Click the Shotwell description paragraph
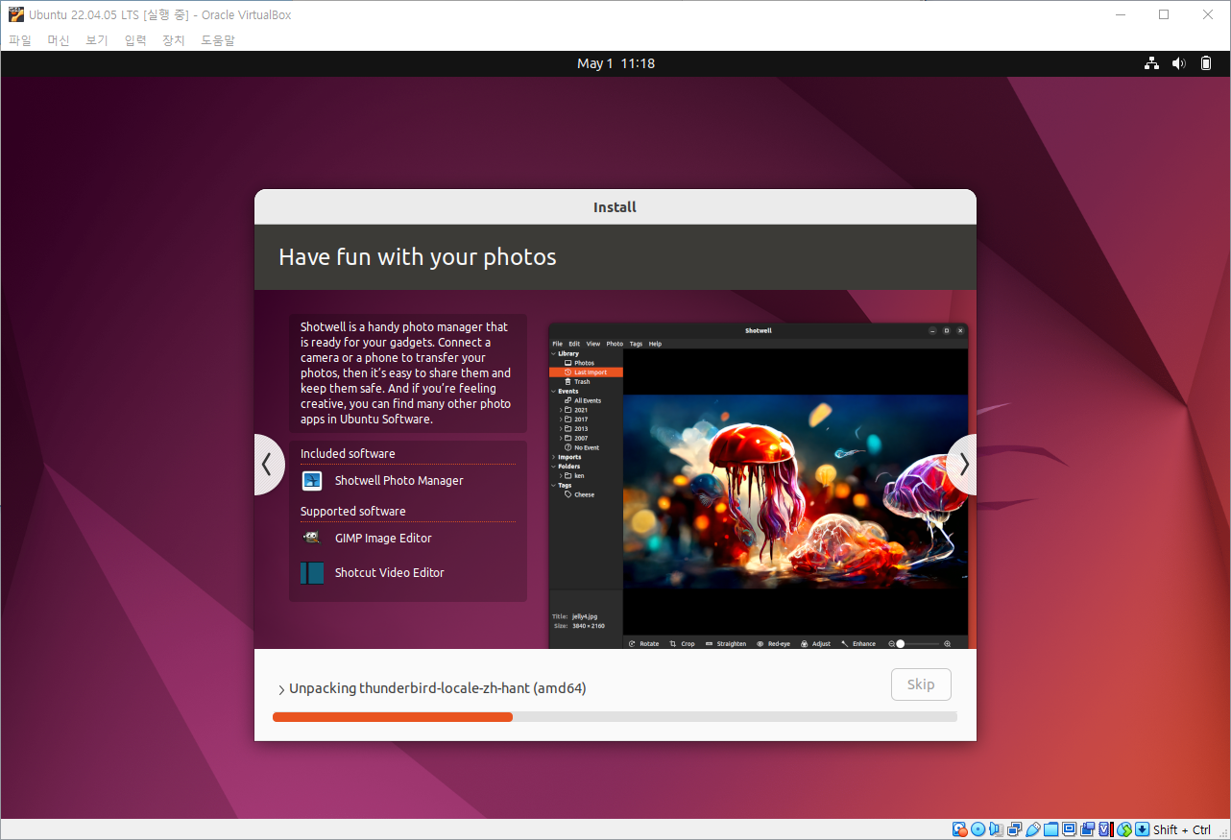1231x840 pixels. pyautogui.click(x=406, y=373)
